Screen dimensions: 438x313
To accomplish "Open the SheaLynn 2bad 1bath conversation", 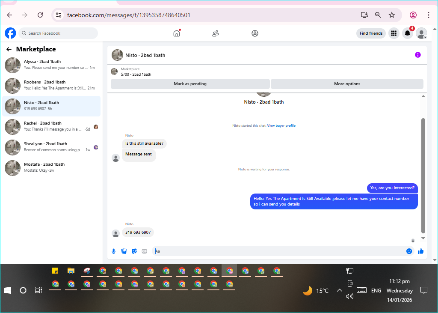I will pos(51,147).
